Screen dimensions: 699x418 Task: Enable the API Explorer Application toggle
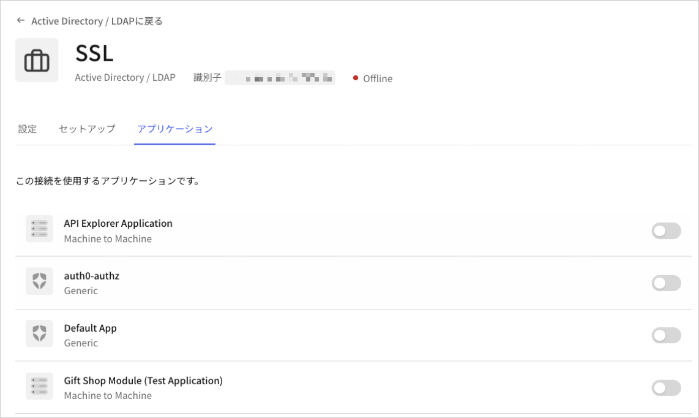[666, 230]
